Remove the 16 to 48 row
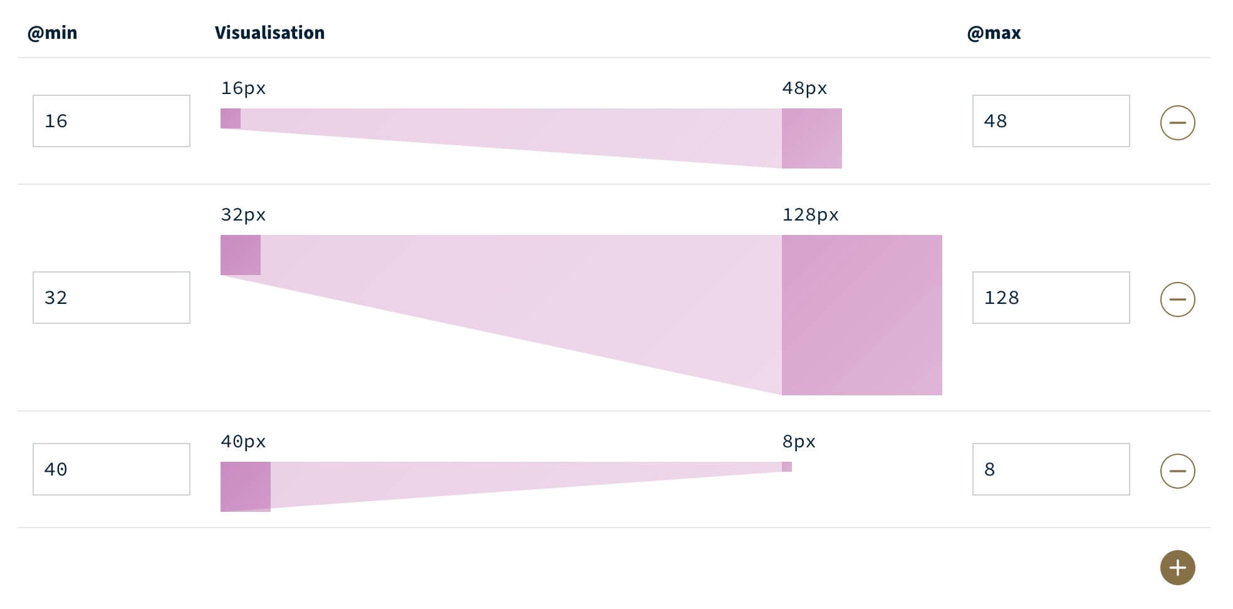This screenshot has height=609, width=1233. point(1177,123)
